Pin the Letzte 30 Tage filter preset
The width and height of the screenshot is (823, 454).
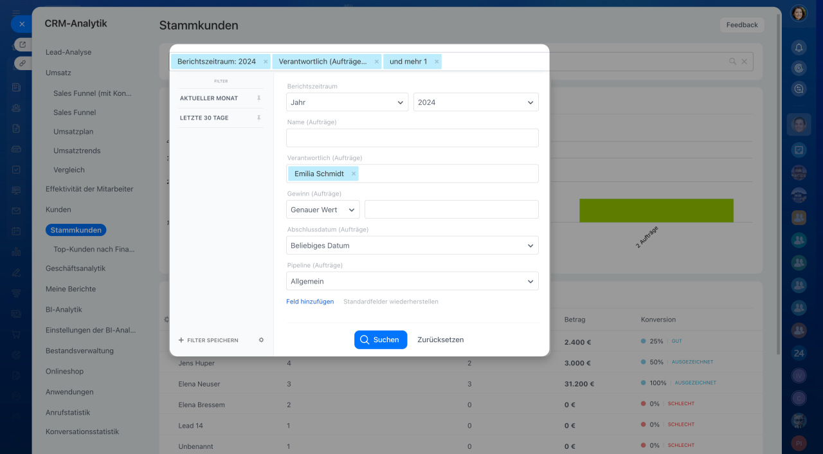258,118
